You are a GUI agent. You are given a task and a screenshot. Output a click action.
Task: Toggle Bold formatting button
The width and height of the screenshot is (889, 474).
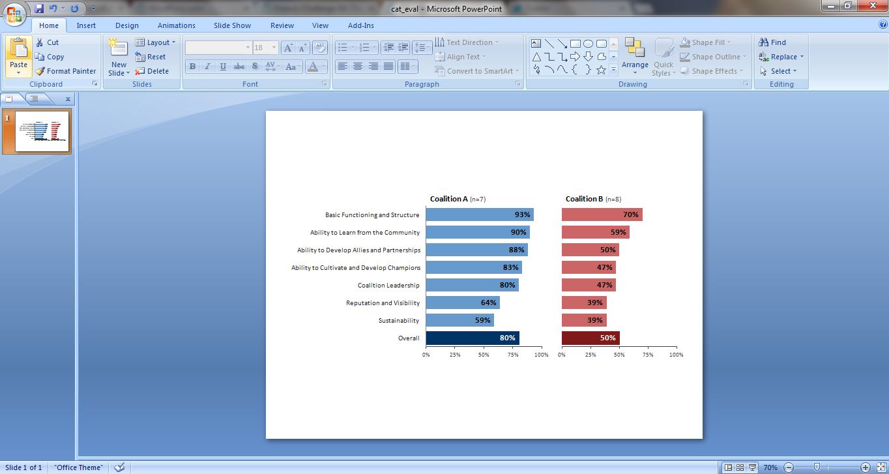(192, 67)
